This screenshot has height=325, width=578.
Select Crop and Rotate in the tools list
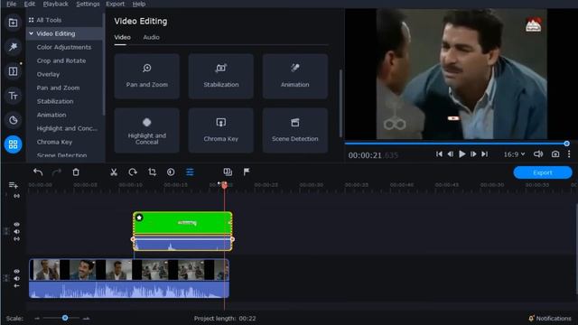[61, 60]
